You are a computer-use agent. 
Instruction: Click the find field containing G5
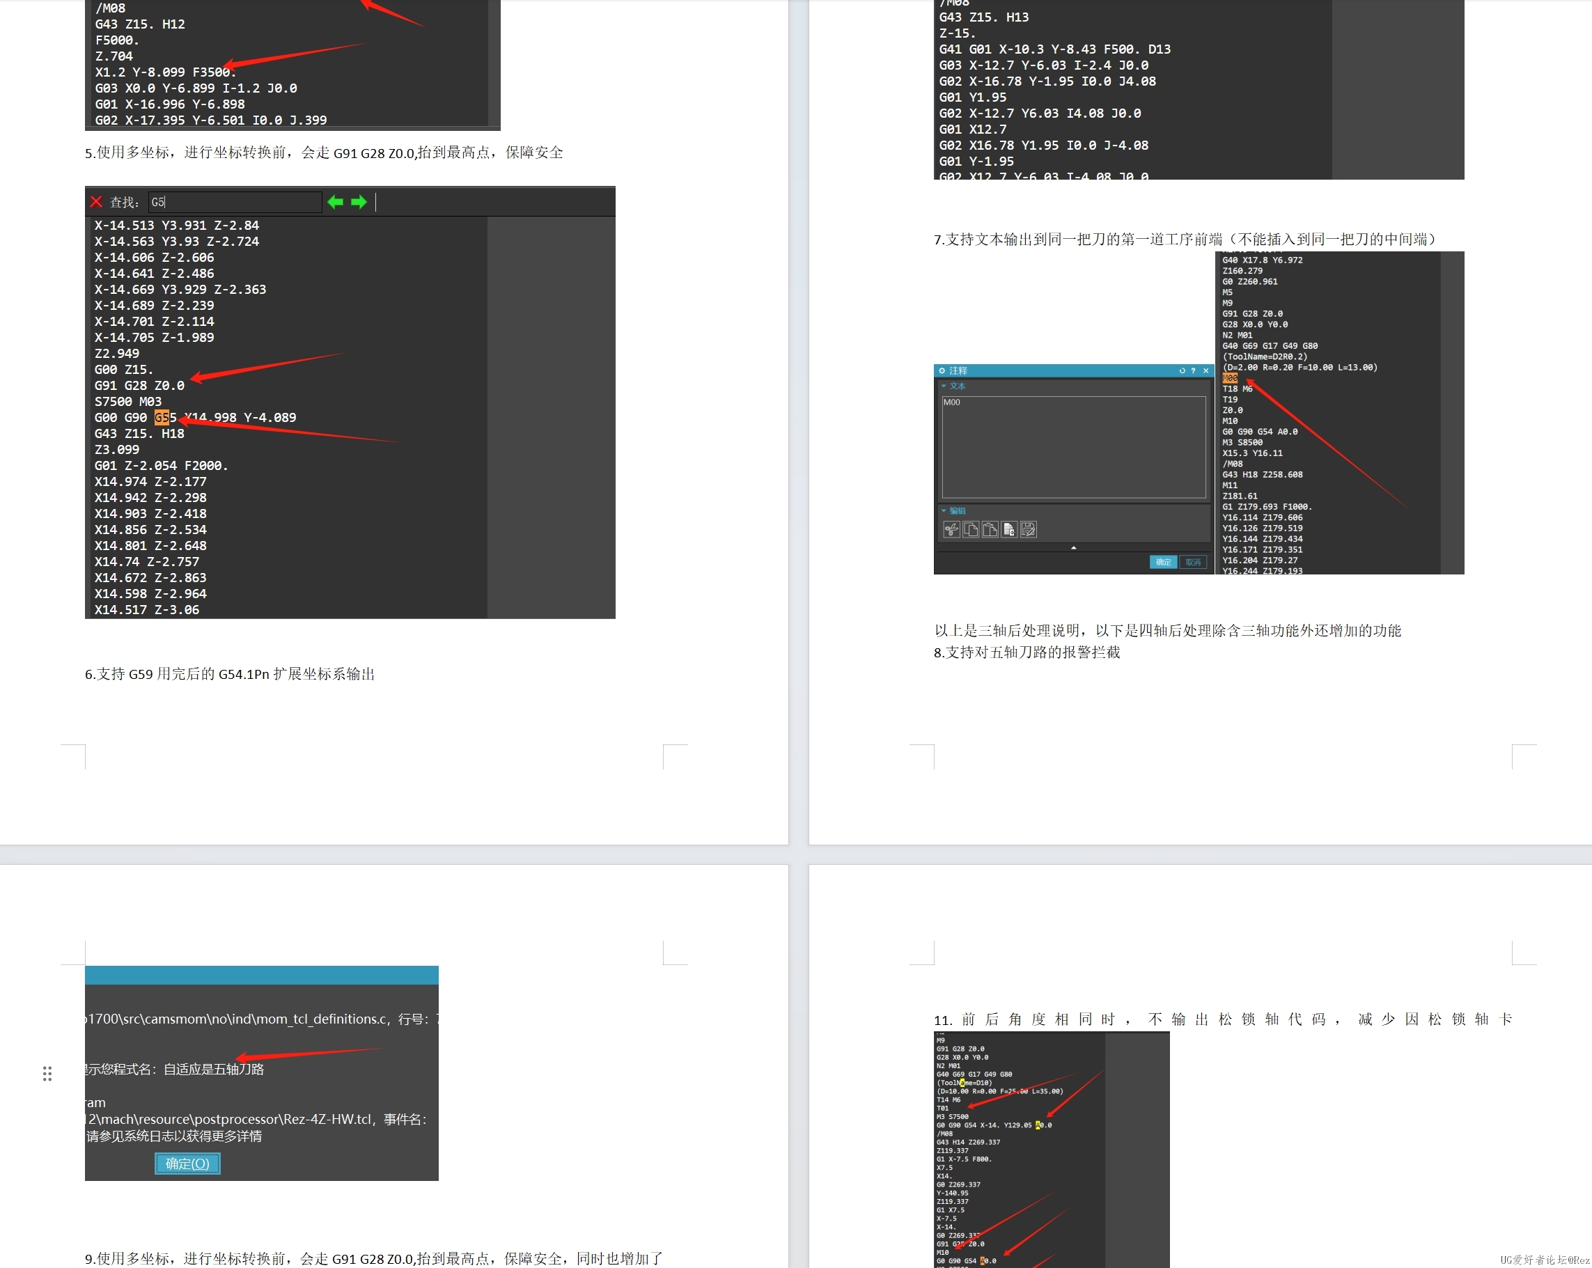coord(235,202)
